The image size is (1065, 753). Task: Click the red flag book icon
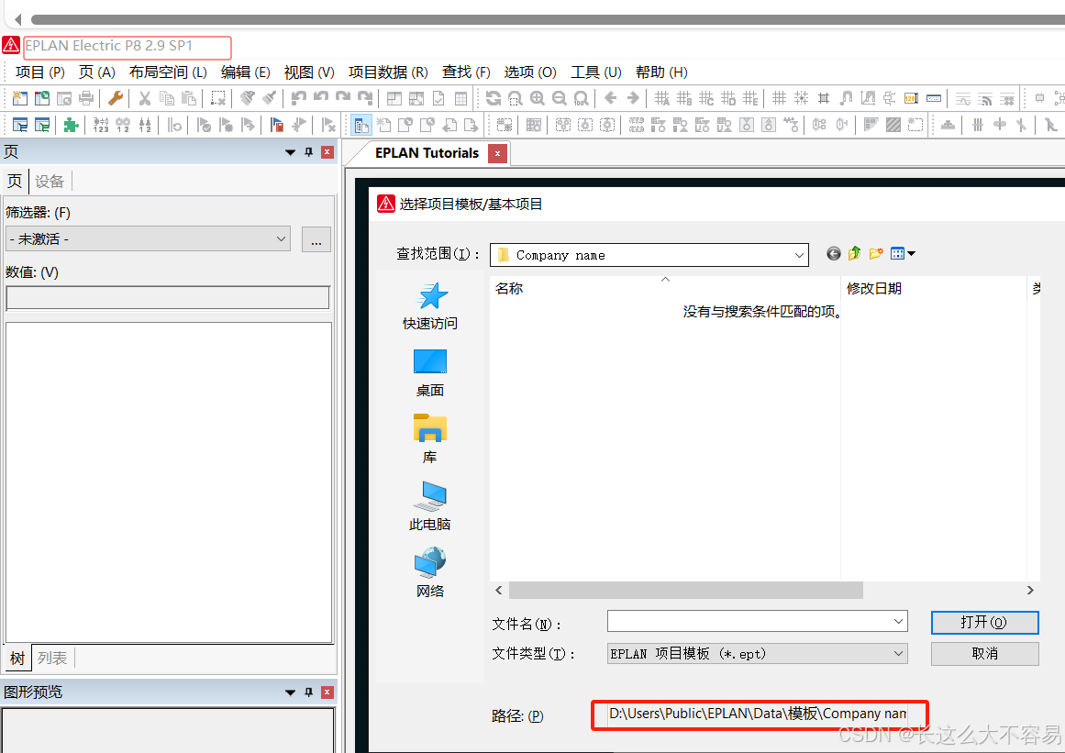point(276,125)
